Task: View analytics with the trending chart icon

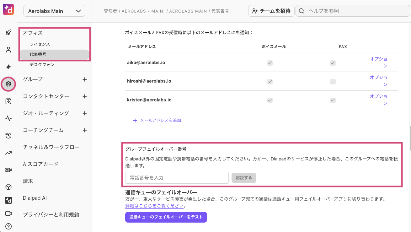Action: click(8, 153)
